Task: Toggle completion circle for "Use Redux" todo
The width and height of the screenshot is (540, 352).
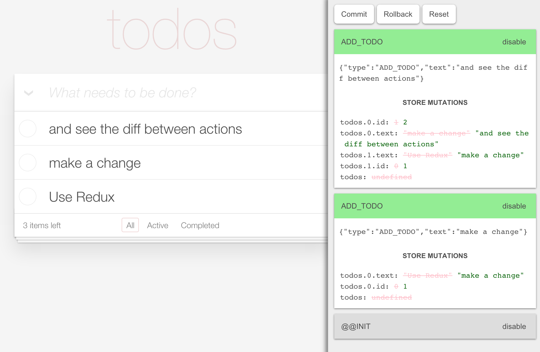Action: tap(27, 197)
